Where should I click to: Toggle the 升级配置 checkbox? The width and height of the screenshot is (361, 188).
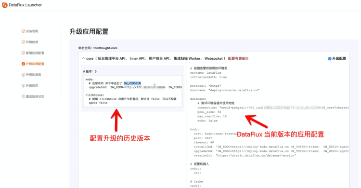pyautogui.click(x=330, y=59)
